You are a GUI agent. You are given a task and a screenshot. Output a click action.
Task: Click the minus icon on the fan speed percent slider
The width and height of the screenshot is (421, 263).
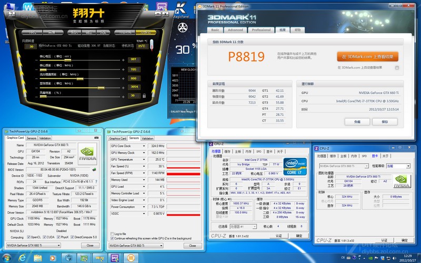click(x=36, y=97)
